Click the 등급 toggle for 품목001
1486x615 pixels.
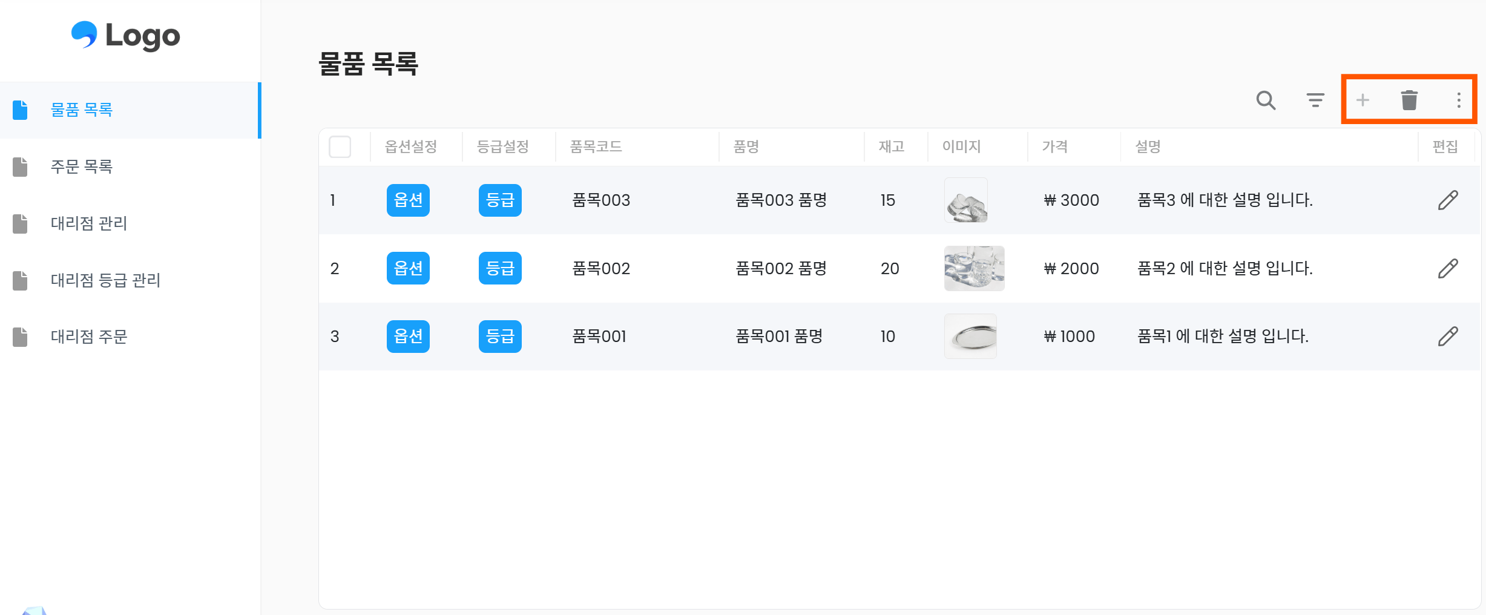[x=499, y=336]
